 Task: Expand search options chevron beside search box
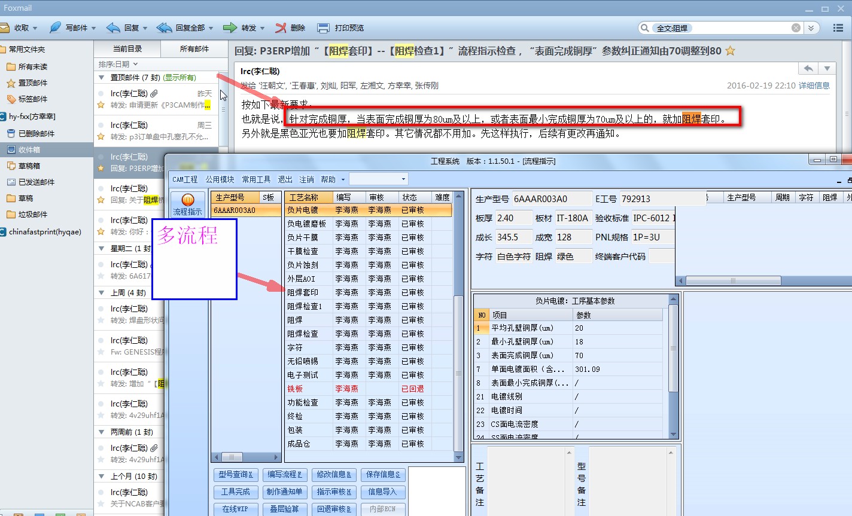pos(811,28)
